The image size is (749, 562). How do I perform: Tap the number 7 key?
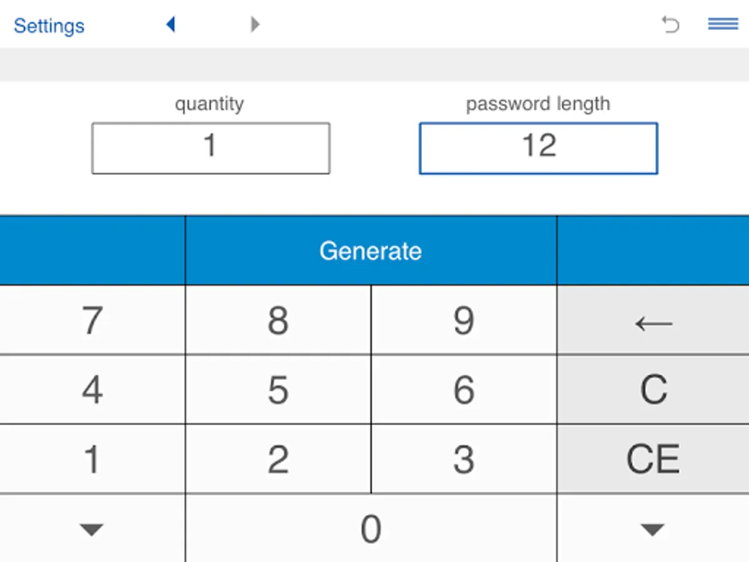(92, 320)
